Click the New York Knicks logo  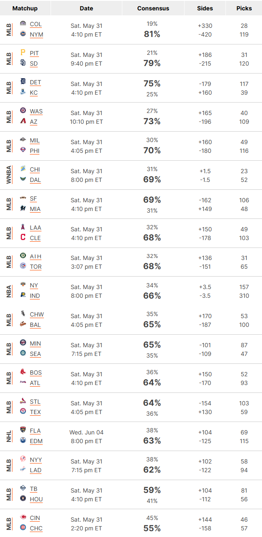pos(23,285)
